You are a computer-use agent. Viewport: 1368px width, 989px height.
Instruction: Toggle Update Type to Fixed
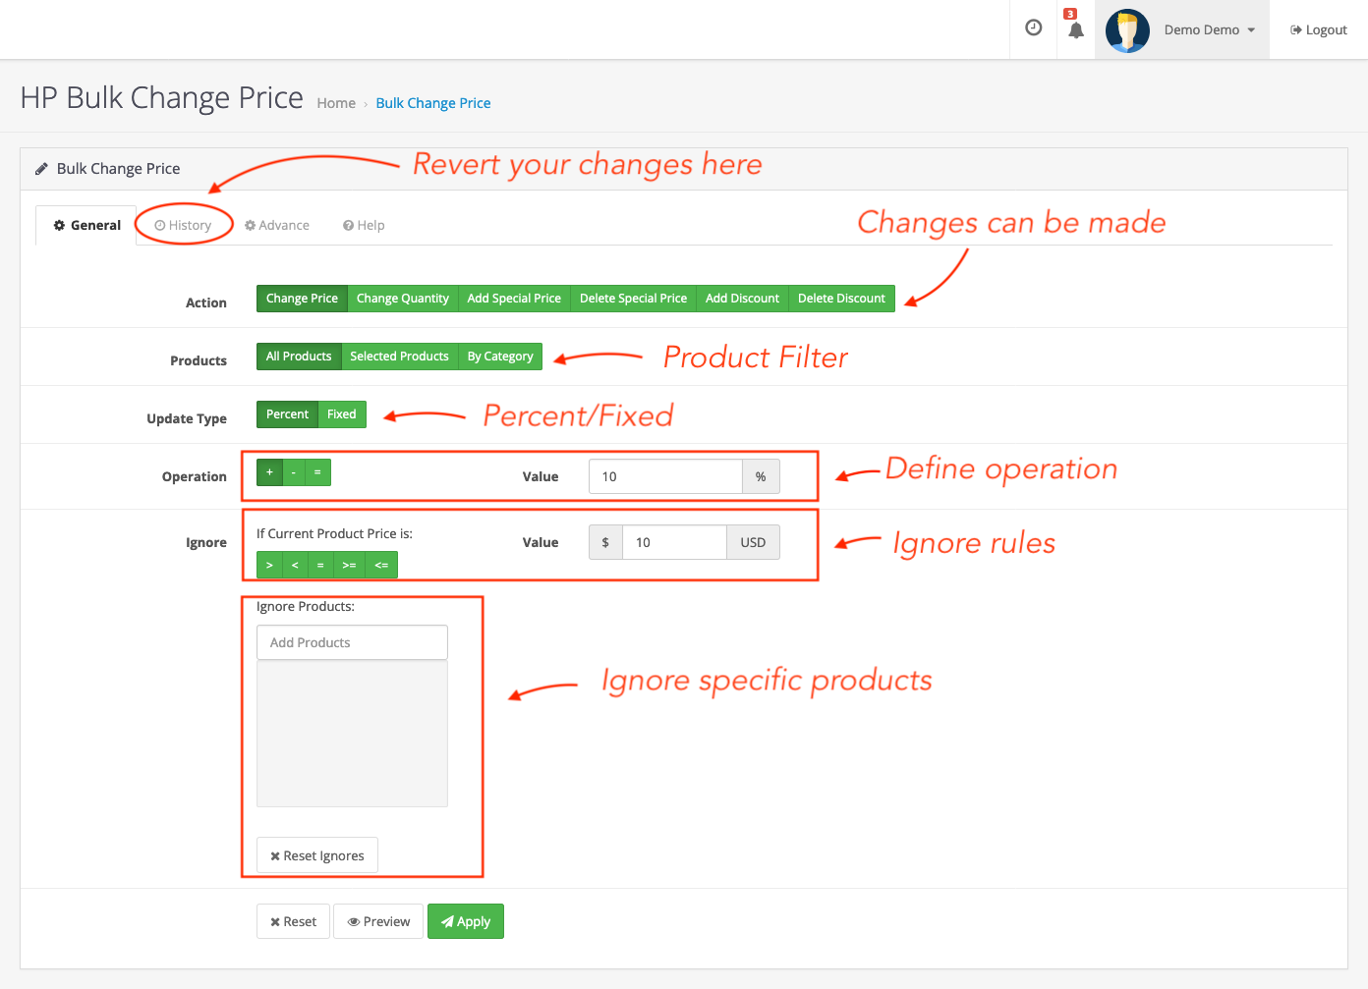(341, 413)
